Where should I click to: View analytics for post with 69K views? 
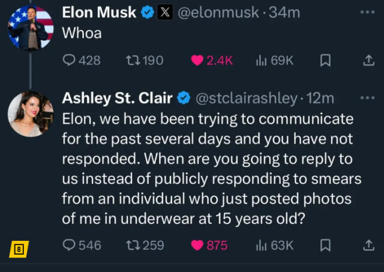tap(262, 60)
